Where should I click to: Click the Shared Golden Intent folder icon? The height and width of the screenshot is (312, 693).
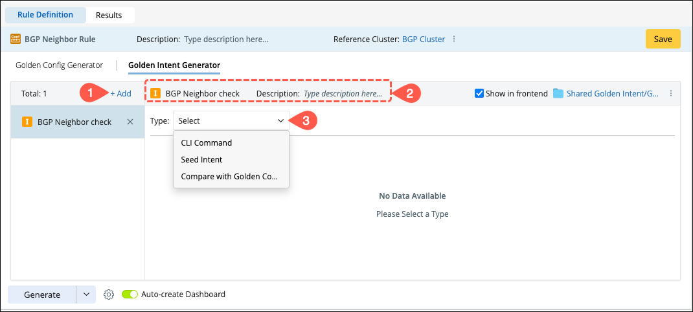pyautogui.click(x=558, y=93)
